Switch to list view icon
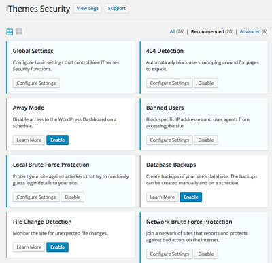This screenshot has width=272, height=263. pos(19,32)
